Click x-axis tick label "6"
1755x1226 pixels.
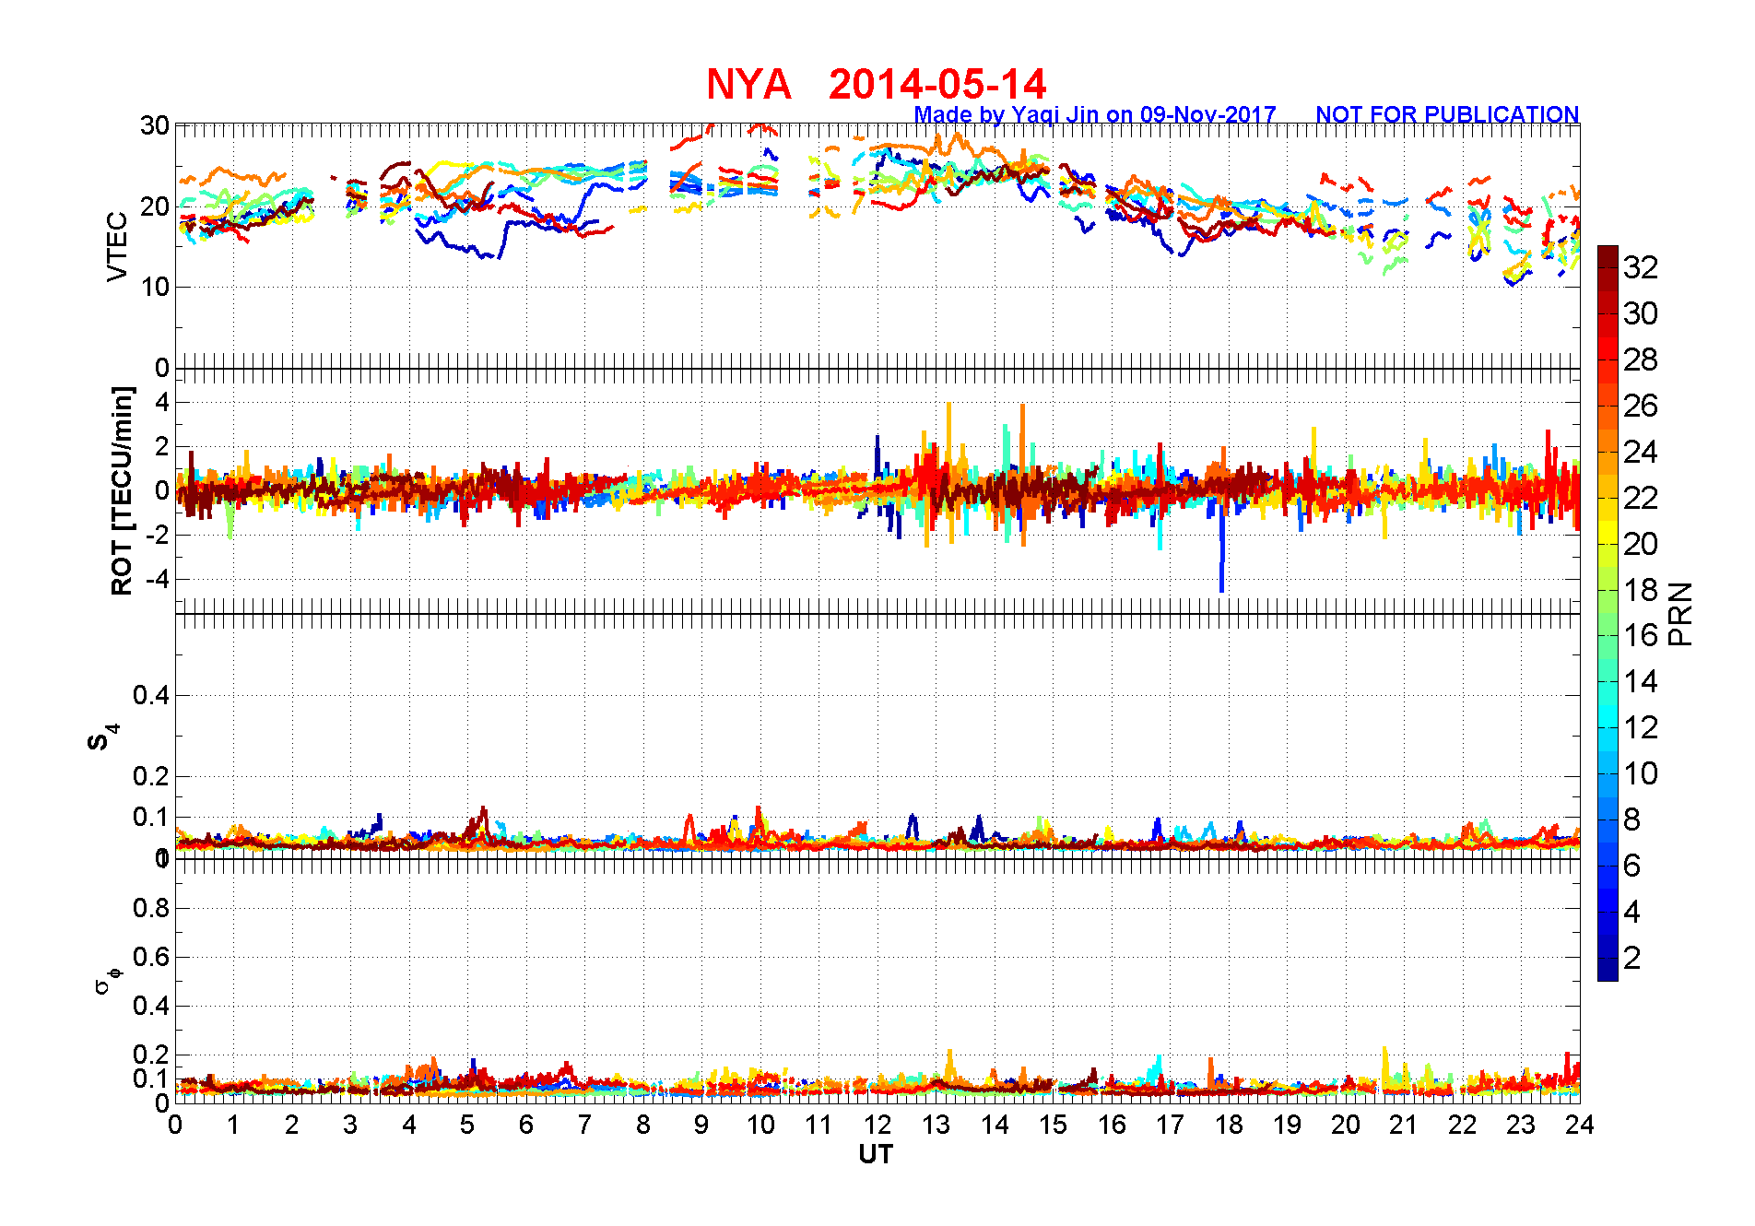point(526,1125)
